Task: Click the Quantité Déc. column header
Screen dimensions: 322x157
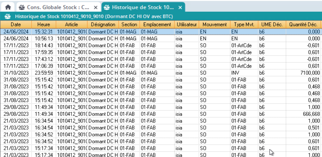Action: pos(303,24)
